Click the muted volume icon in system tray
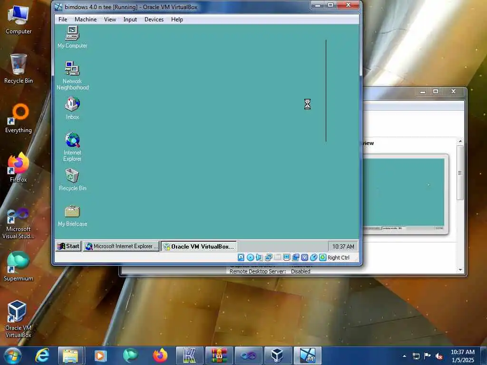Viewport: 487px width, 365px height. click(x=439, y=356)
